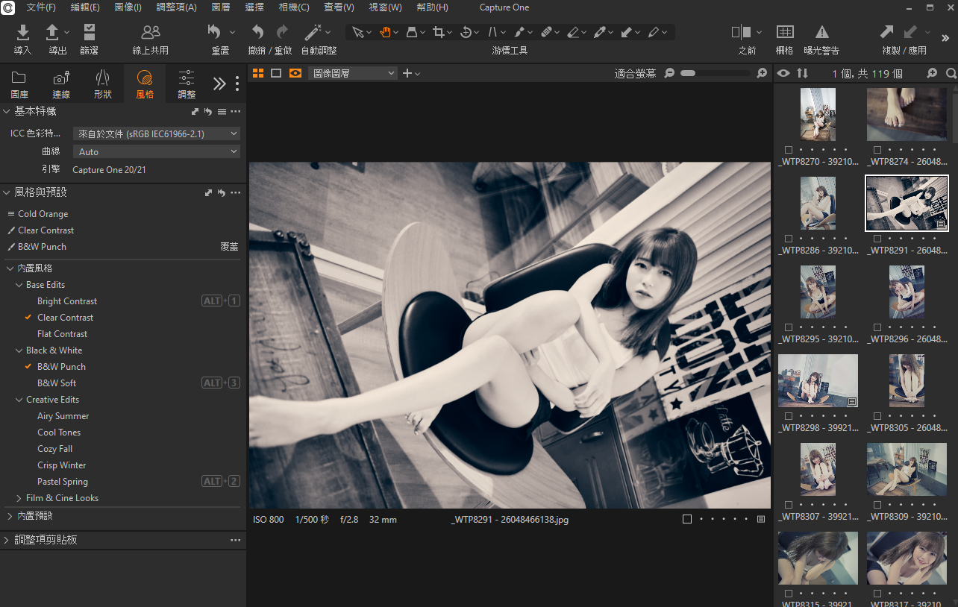
Task: Toggle browser visibility eye icon
Action: pyautogui.click(x=783, y=73)
